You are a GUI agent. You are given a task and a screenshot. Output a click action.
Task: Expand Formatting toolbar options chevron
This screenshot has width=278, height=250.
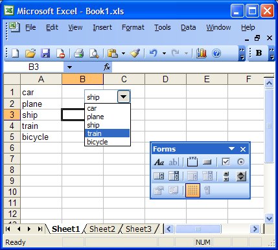[272, 53]
